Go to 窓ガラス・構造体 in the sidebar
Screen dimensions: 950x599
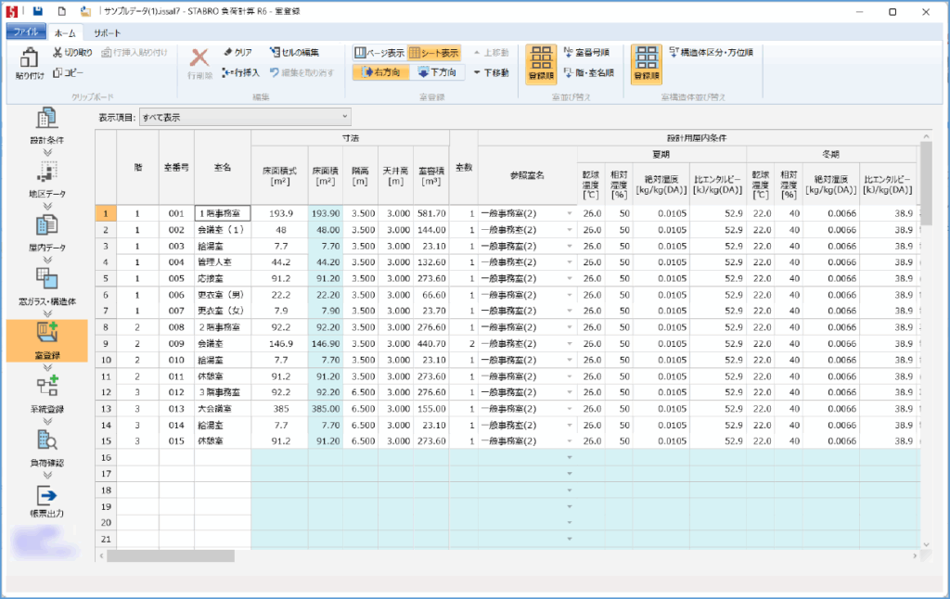point(46,279)
